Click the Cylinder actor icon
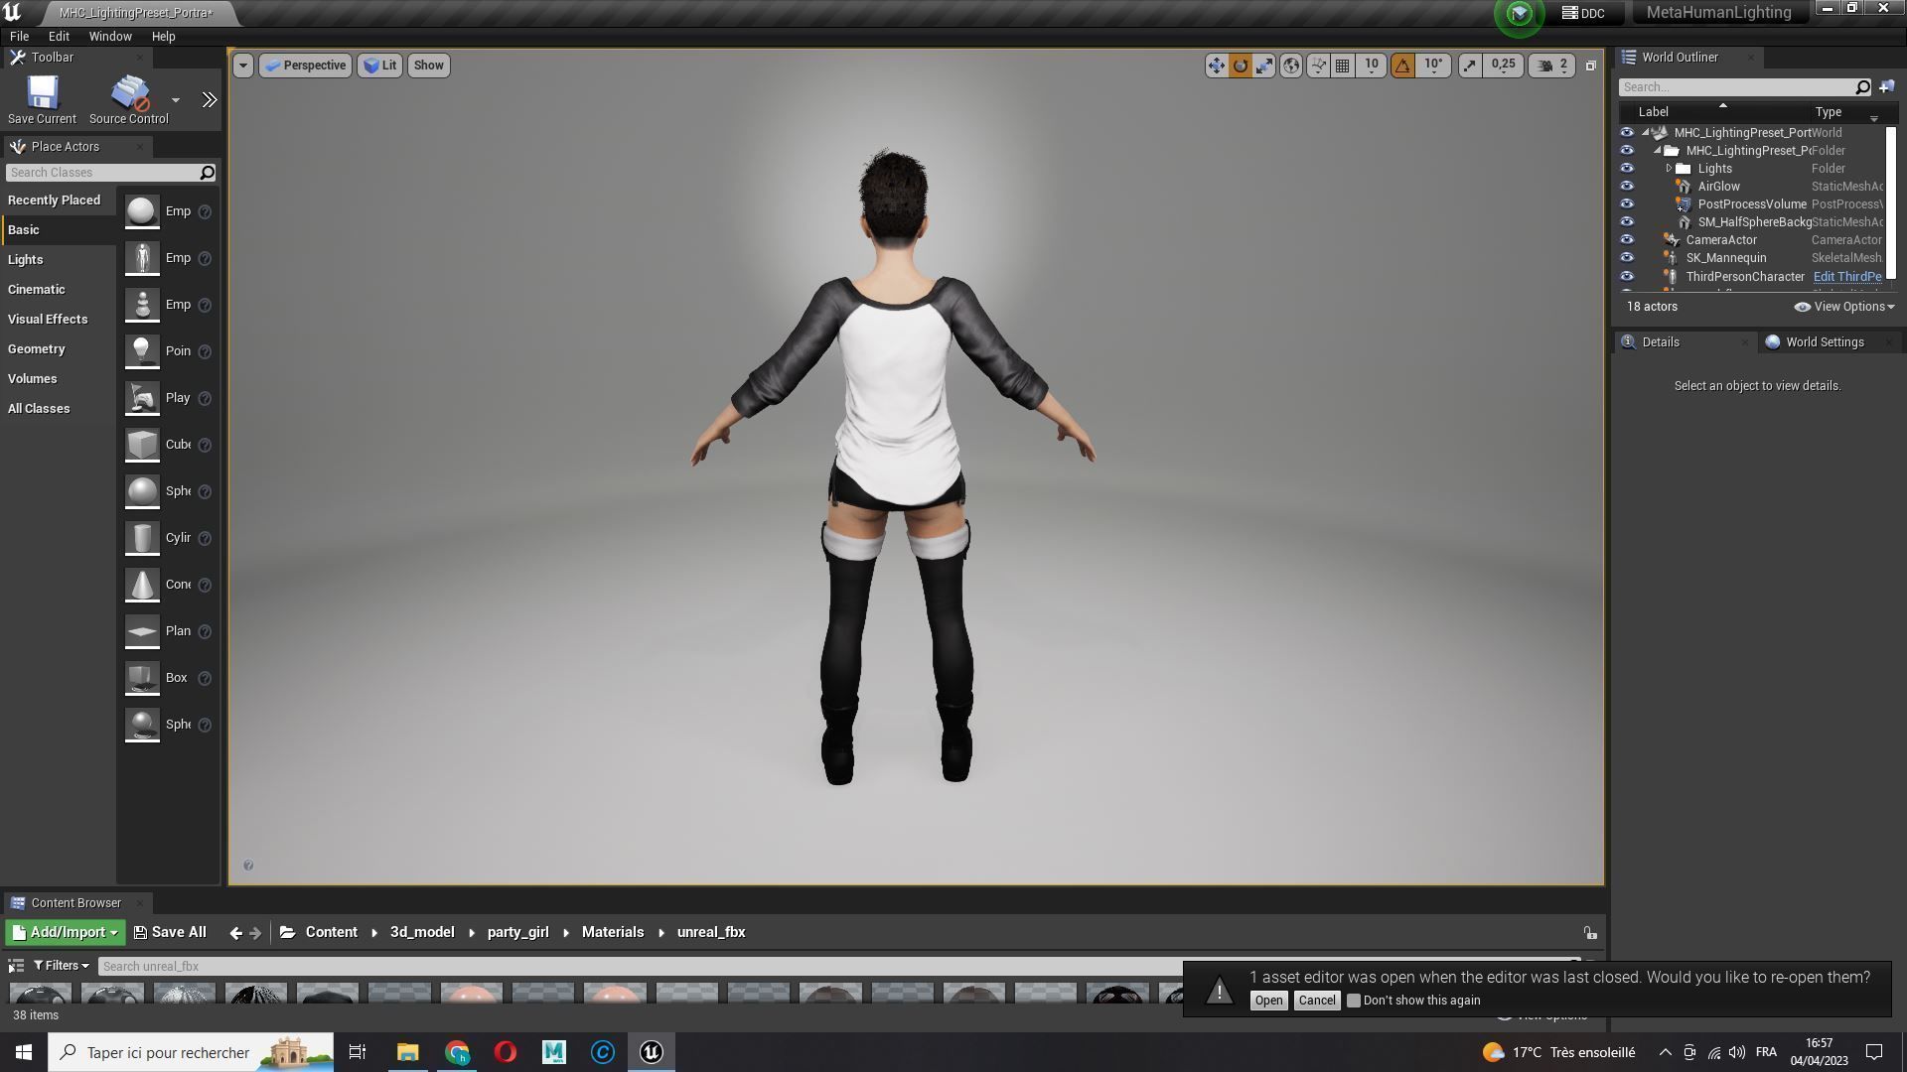Screen dimensions: 1907x1072 pyautogui.click(x=142, y=538)
